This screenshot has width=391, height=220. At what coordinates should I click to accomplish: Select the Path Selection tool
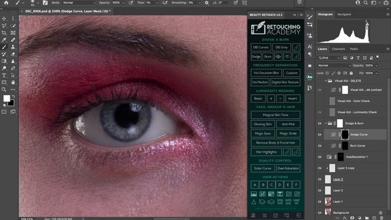pyautogui.click(x=13, y=75)
